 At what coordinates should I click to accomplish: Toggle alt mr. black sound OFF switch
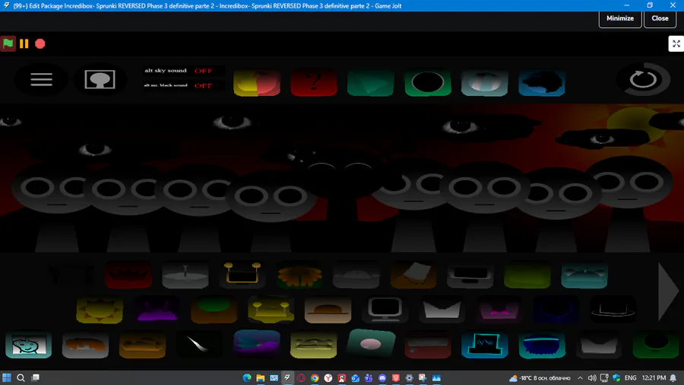pyautogui.click(x=203, y=85)
